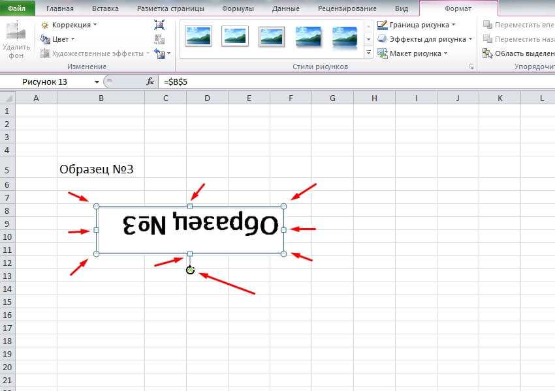
Task: Select row 20 header
Action: coord(7,367)
